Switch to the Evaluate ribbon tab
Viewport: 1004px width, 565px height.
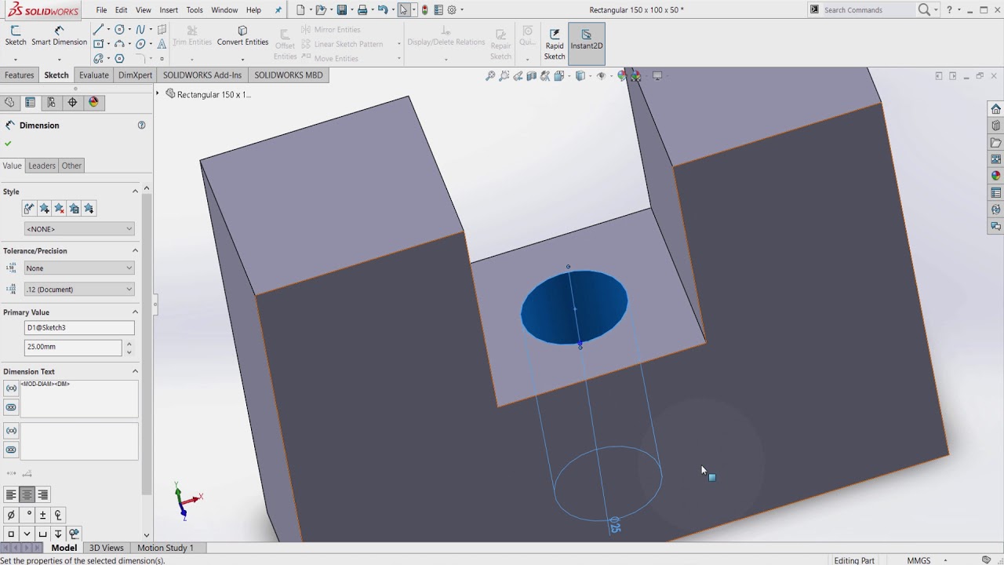click(x=93, y=75)
